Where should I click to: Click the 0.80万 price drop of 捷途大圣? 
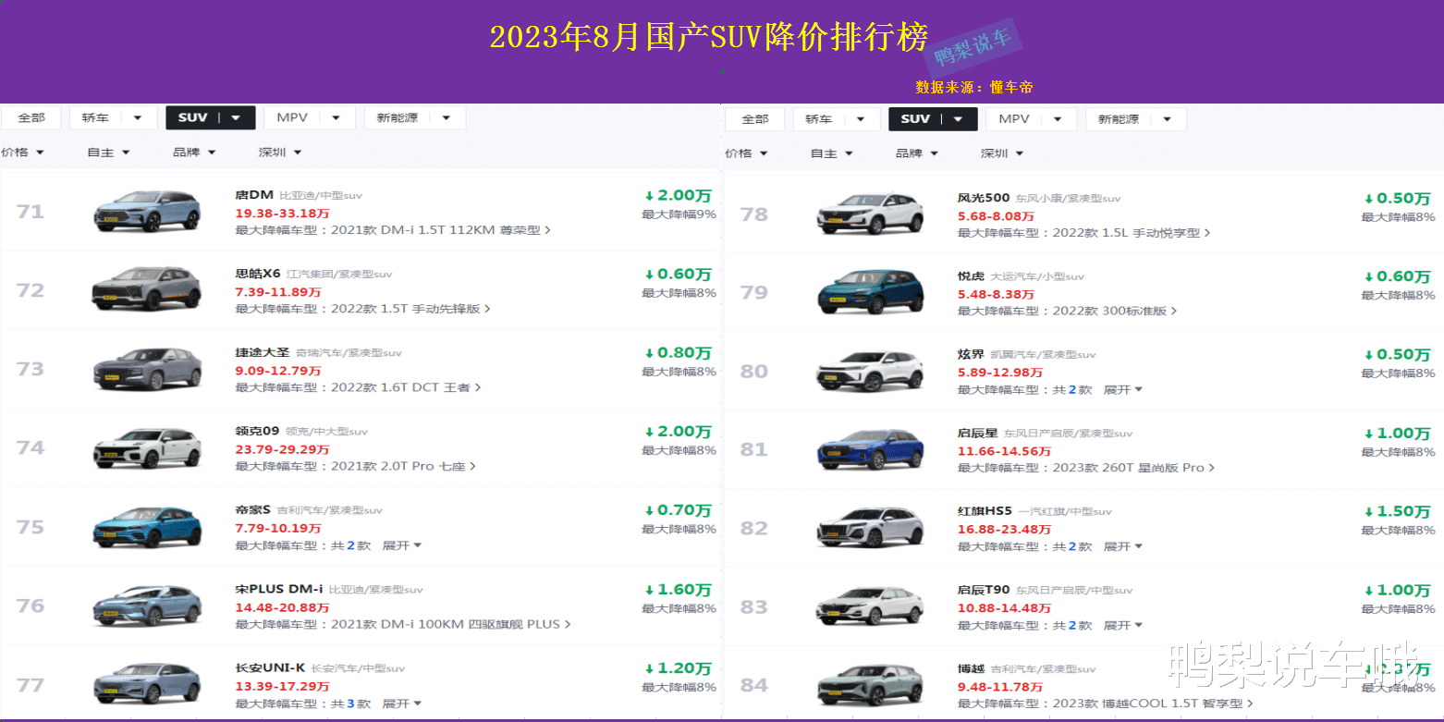coord(679,353)
